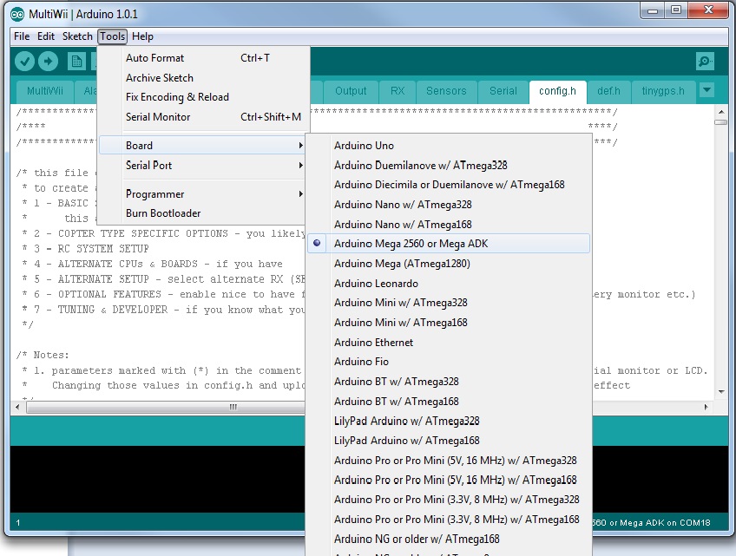
Task: Maximize the Arduino window
Action: click(676, 10)
